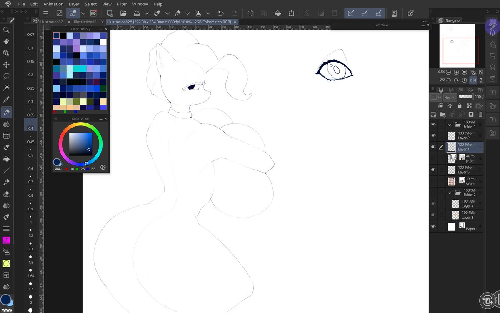Click the Undo arrow in command bar
500x313 pixels.
pos(220,13)
